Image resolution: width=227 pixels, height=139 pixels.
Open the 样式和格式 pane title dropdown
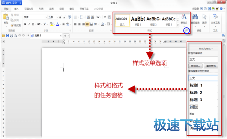212,49
